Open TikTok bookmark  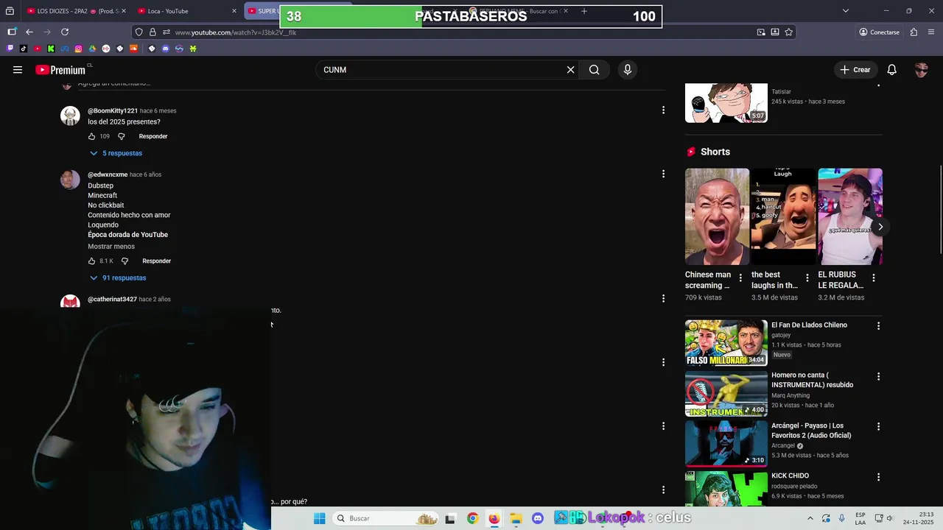(x=24, y=49)
